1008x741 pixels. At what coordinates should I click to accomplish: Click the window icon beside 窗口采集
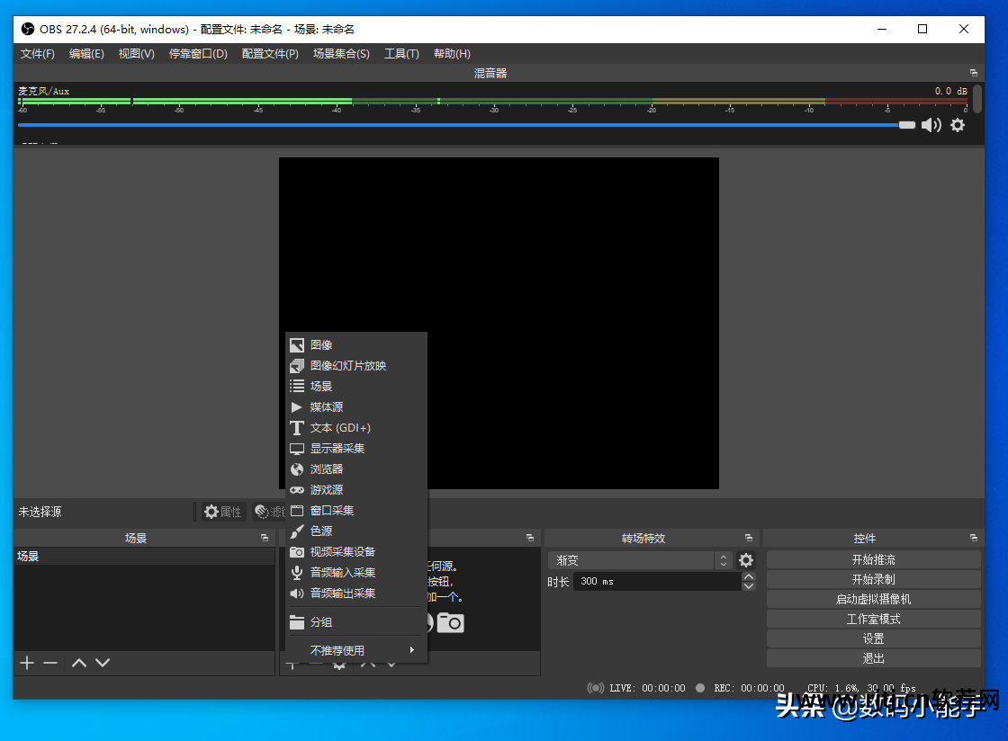tap(296, 511)
